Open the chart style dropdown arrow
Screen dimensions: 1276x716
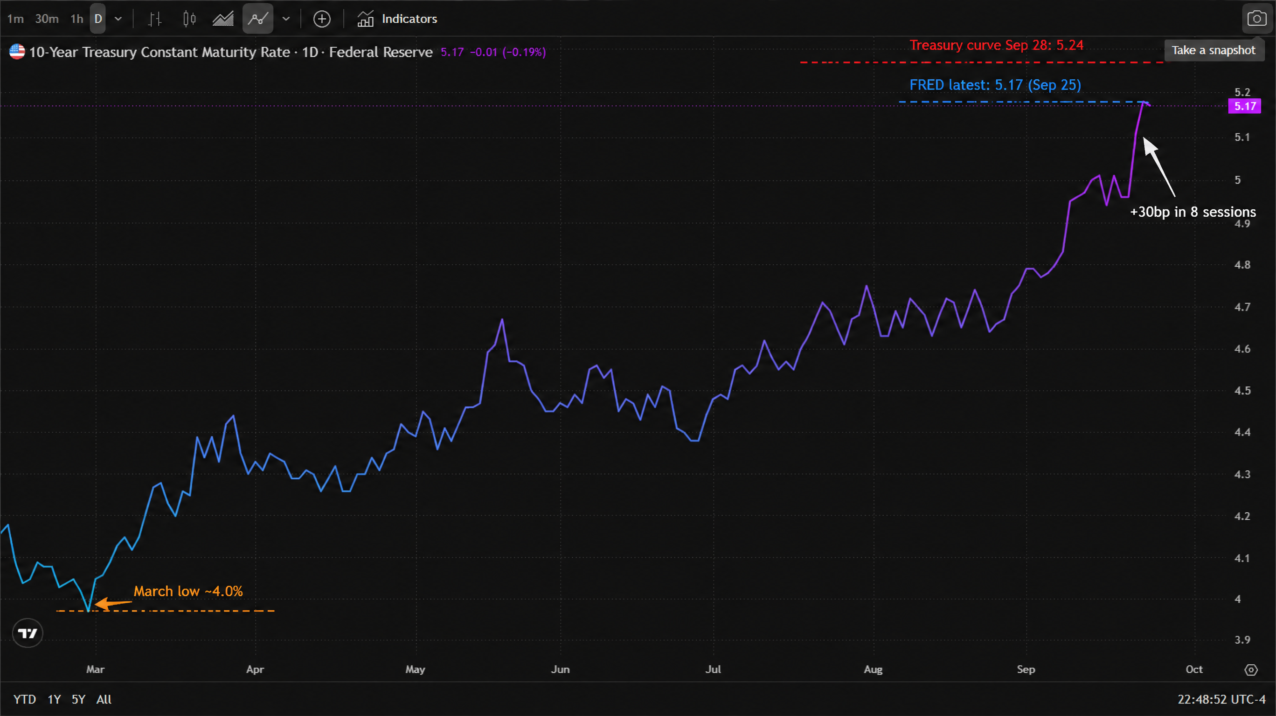[x=286, y=19]
